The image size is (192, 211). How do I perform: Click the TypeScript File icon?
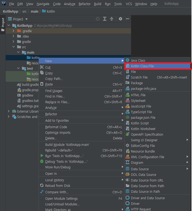click(x=127, y=112)
